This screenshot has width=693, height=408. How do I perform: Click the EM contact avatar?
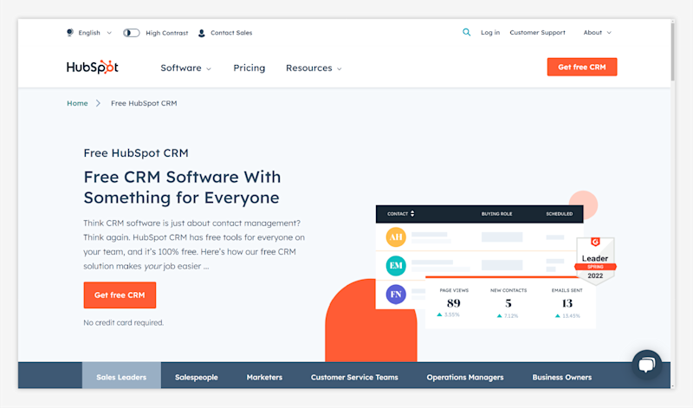(396, 266)
